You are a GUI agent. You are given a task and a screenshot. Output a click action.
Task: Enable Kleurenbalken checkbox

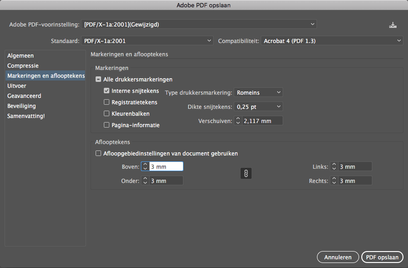tap(107, 113)
